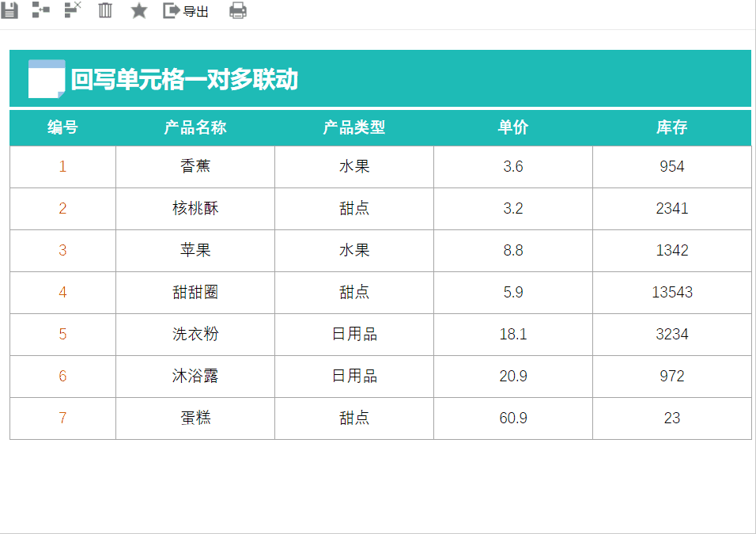The width and height of the screenshot is (756, 534).
Task: Click the 库存 column header
Action: (x=671, y=127)
